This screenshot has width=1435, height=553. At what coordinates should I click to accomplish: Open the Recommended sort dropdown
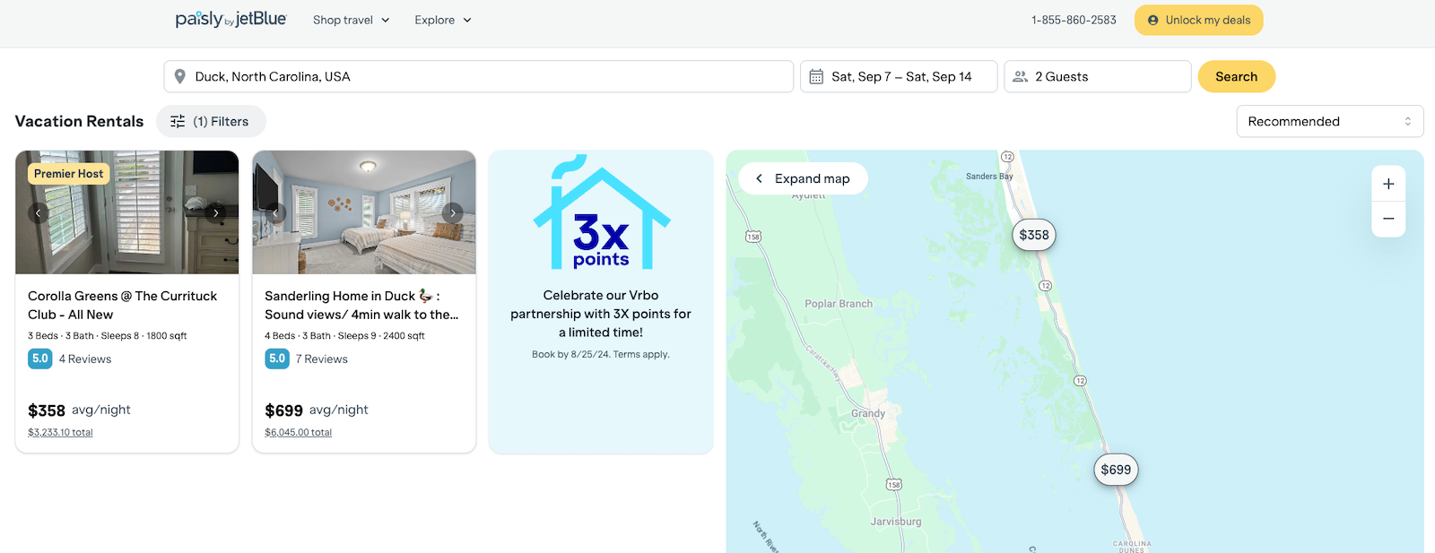1329,121
